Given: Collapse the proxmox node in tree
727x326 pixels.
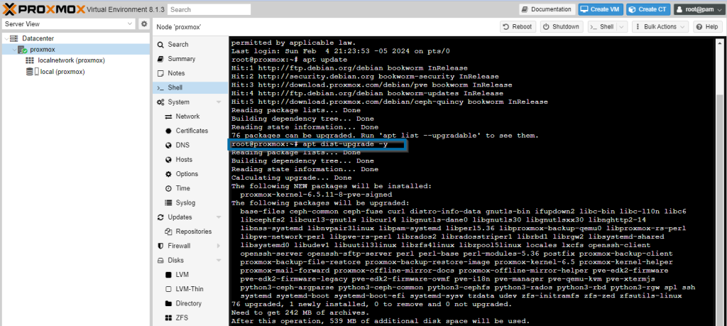Looking at the screenshot, I should tap(14, 50).
